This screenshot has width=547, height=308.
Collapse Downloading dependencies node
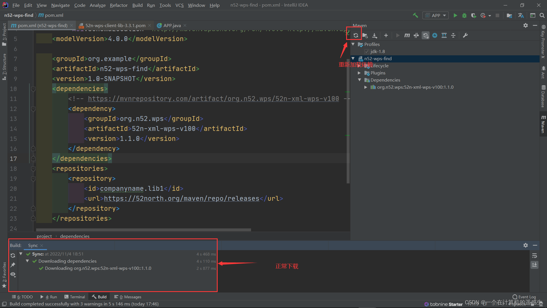(x=27, y=261)
